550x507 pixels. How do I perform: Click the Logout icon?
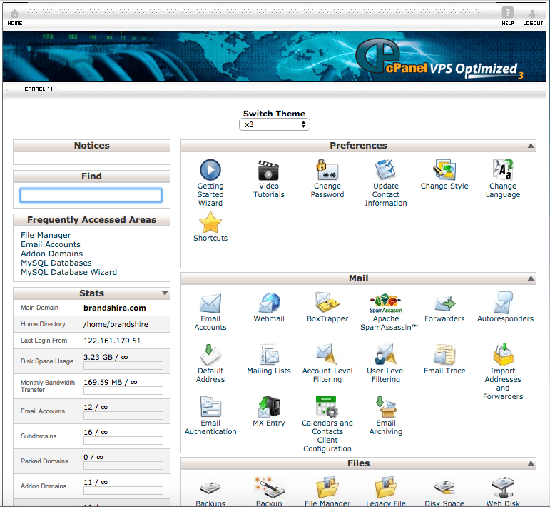coord(532,14)
